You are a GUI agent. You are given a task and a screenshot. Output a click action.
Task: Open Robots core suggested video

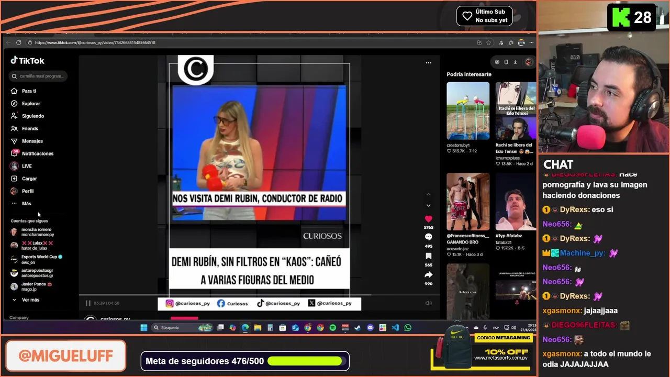pyautogui.click(x=468, y=291)
